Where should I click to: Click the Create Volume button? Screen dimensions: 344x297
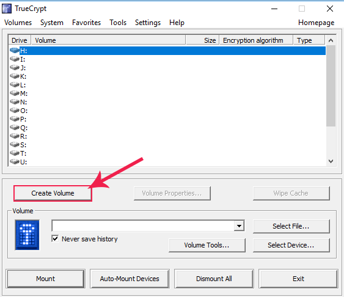53,193
